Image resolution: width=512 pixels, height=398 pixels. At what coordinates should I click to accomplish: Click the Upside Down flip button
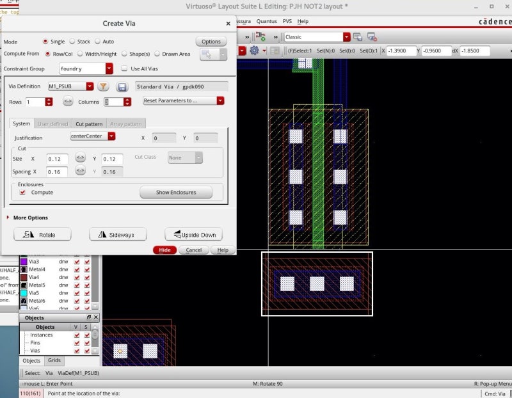click(x=194, y=235)
